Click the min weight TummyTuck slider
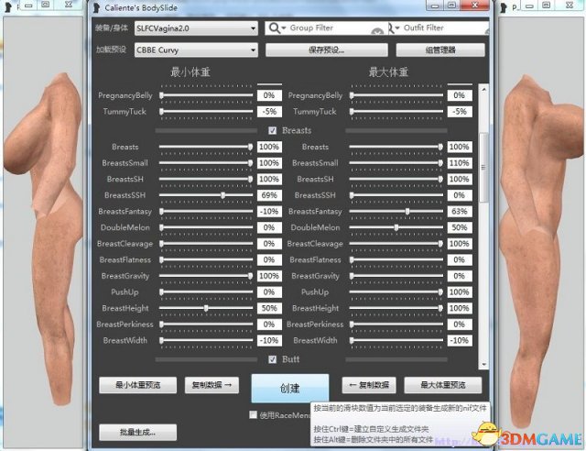This screenshot has height=451, width=586. tap(206, 112)
